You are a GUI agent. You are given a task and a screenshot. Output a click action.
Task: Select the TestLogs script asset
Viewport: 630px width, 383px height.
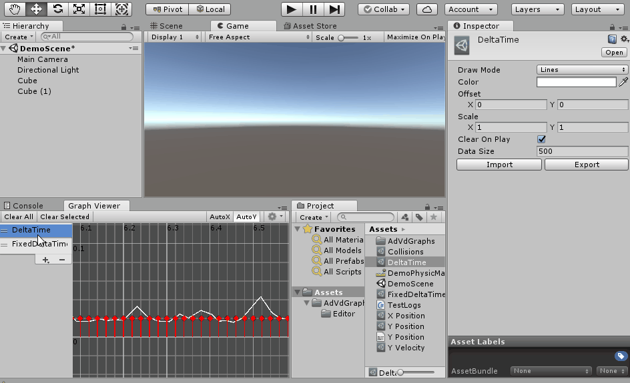pos(404,305)
